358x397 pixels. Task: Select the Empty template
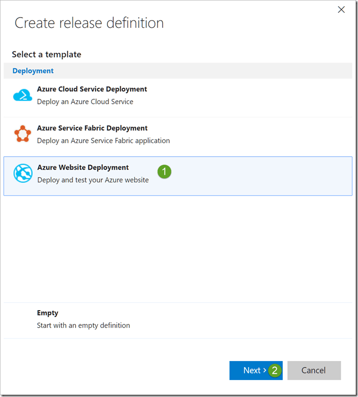47,313
